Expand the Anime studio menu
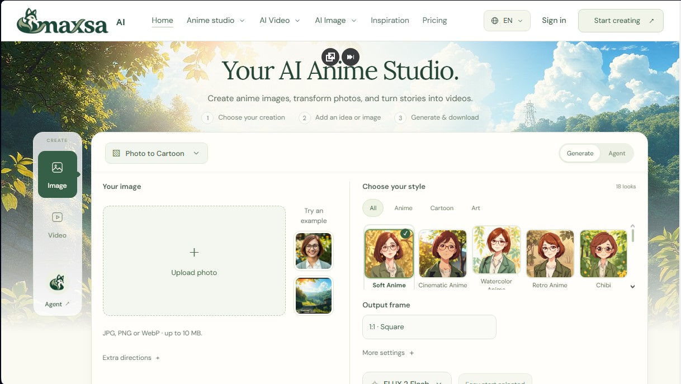 tap(215, 21)
